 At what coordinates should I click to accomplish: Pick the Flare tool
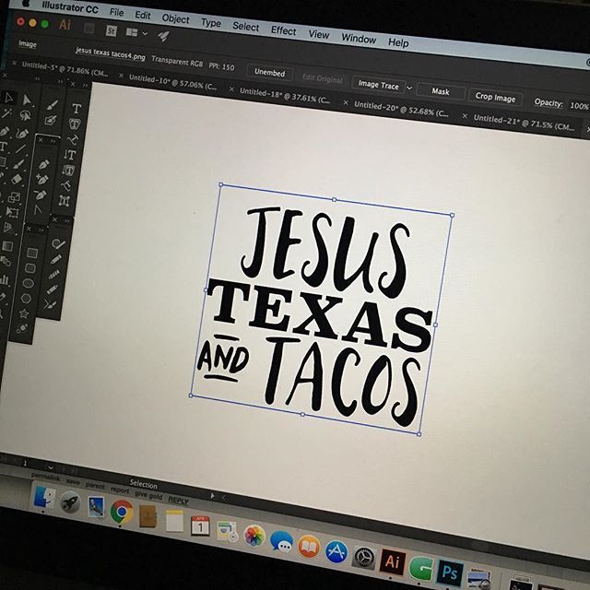point(22,328)
